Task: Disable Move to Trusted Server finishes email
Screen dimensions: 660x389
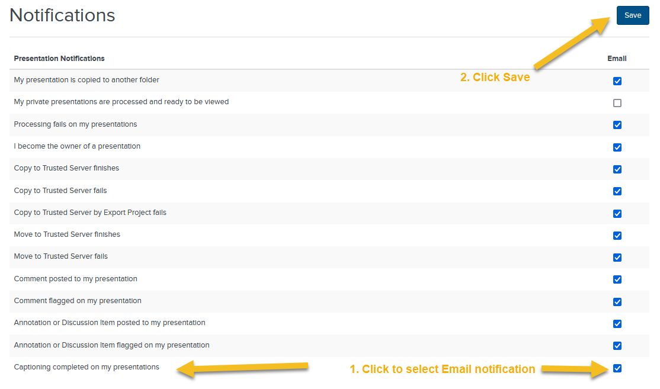Action: click(x=617, y=235)
